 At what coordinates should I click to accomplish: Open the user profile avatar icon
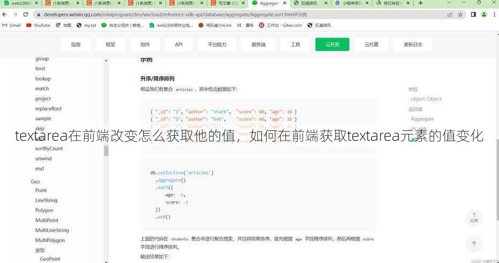[x=484, y=14]
